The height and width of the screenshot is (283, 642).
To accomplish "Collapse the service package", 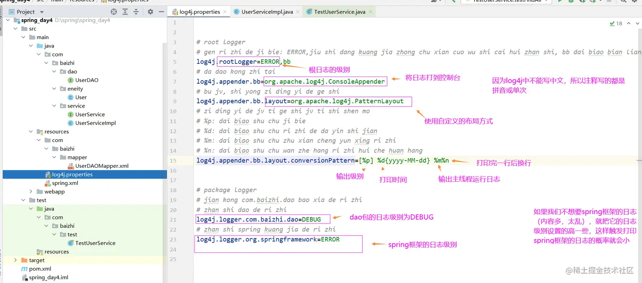I will coord(54,106).
